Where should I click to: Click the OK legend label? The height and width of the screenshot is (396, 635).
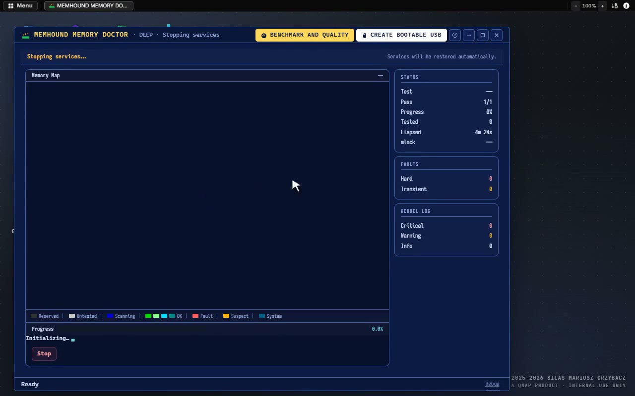coord(180,316)
